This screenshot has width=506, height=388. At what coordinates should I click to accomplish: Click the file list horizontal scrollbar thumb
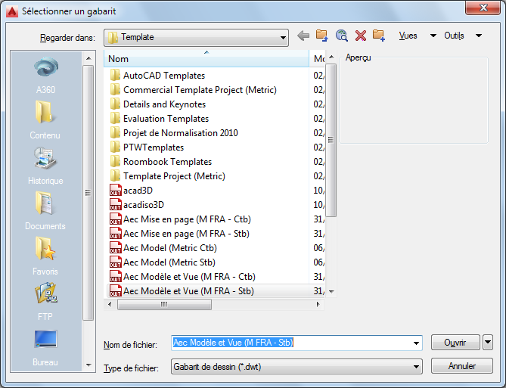[x=164, y=304]
